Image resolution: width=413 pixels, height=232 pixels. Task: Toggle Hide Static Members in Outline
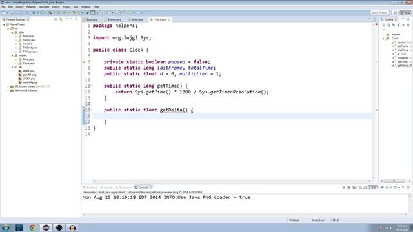[x=399, y=25]
